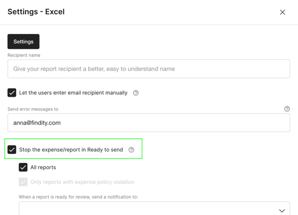Screen dimensions: 298x215
Task: Click Stop the expense/report label text
Action: point(71,150)
